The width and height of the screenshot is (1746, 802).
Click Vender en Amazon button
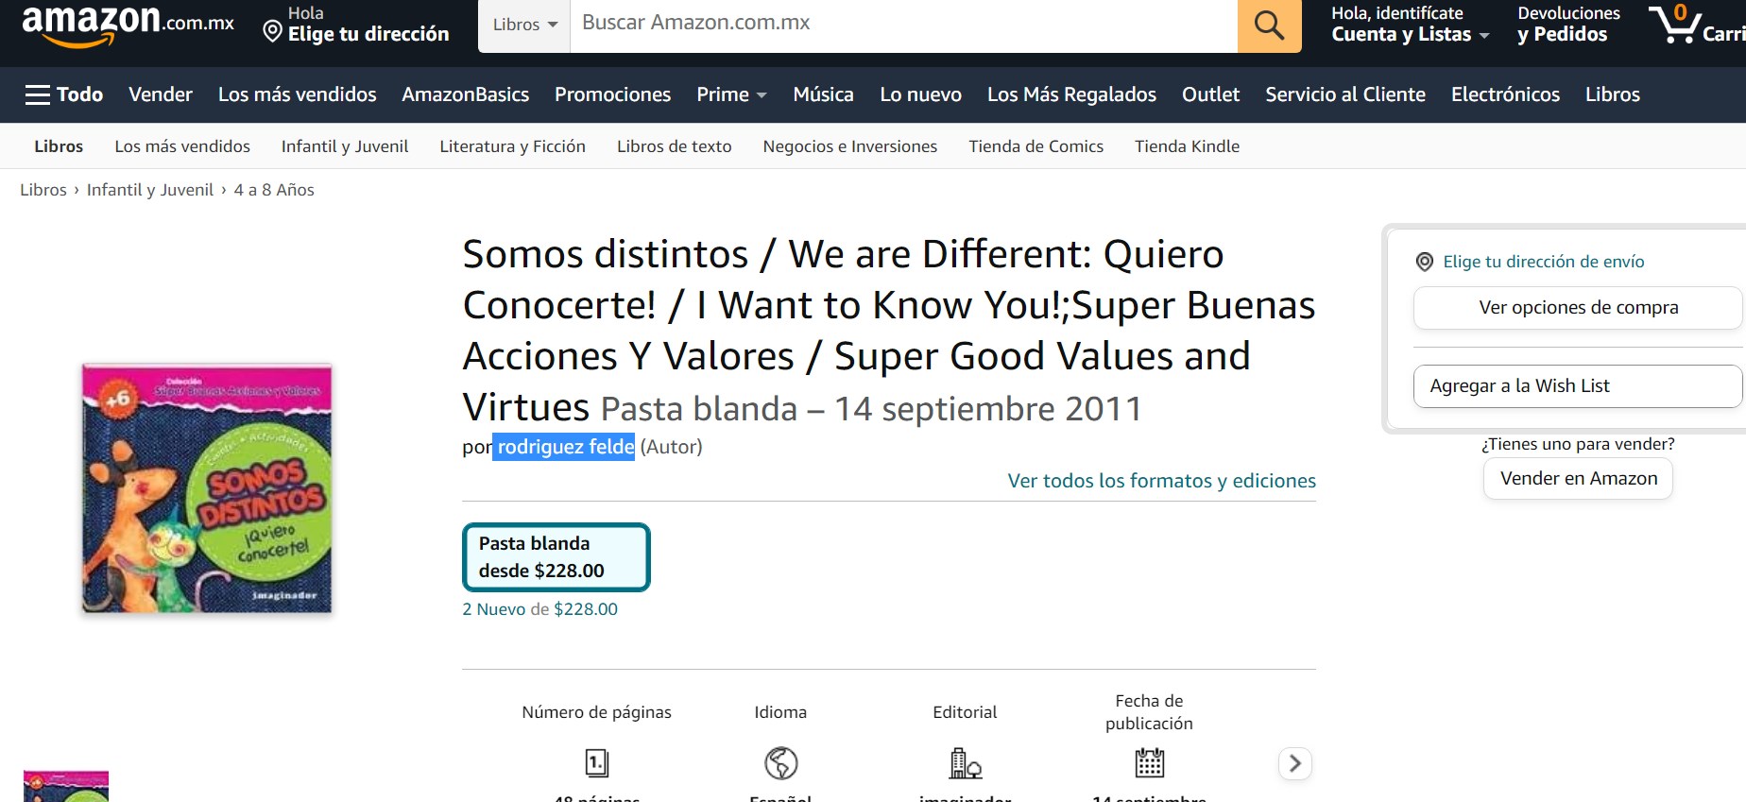[1578, 479]
